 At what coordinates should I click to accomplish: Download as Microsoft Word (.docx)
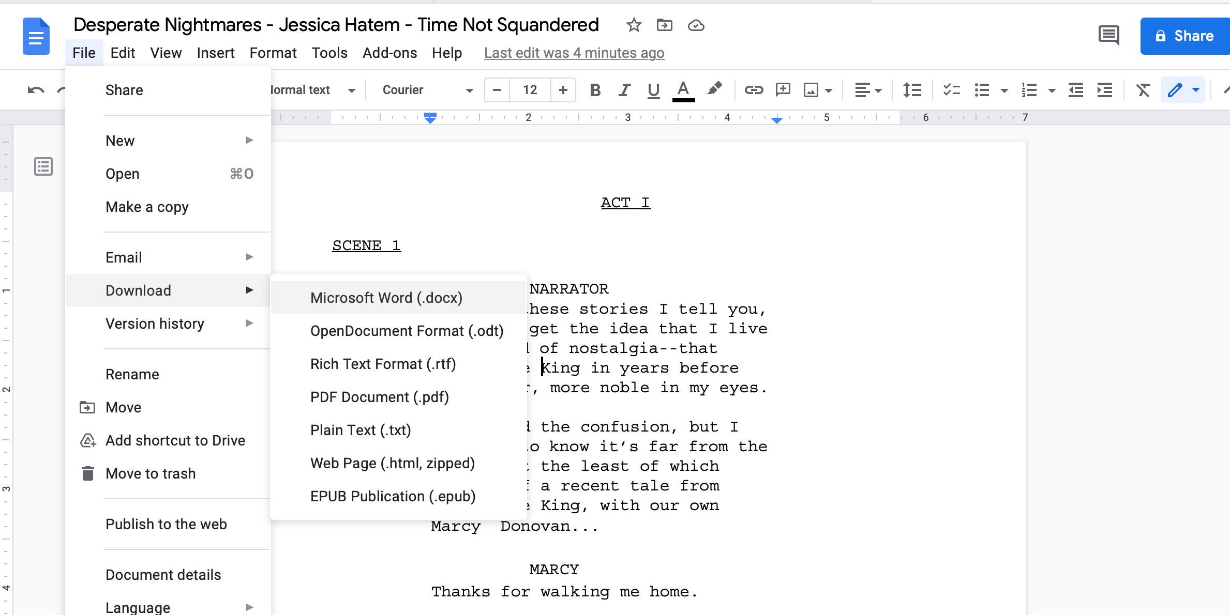point(398,298)
